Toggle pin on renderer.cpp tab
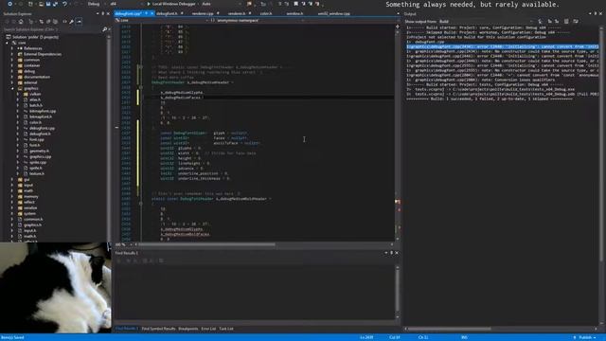The width and height of the screenshot is (606, 341). pos(218,13)
